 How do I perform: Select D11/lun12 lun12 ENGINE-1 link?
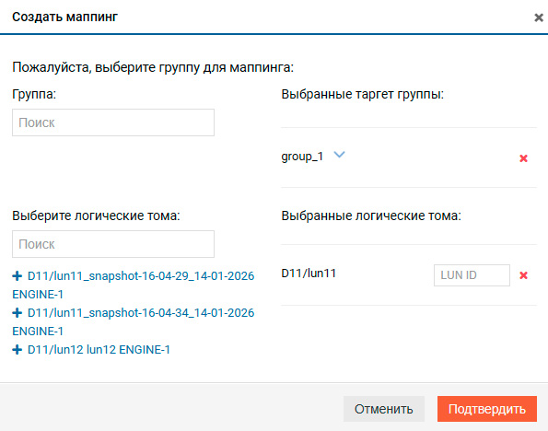(x=99, y=350)
